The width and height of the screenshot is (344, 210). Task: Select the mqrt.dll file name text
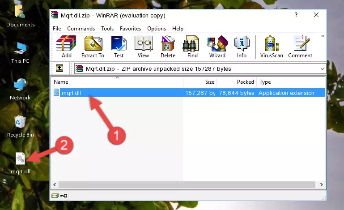point(71,93)
